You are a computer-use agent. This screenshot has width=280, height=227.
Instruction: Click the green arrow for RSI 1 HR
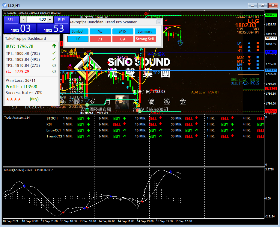232,124
